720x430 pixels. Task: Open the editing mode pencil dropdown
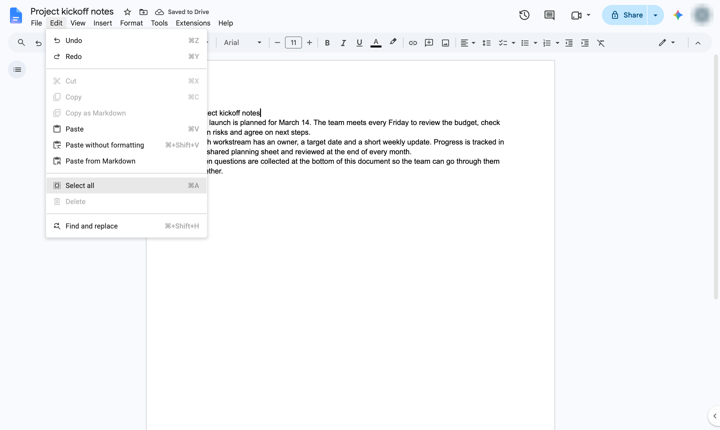tap(667, 42)
